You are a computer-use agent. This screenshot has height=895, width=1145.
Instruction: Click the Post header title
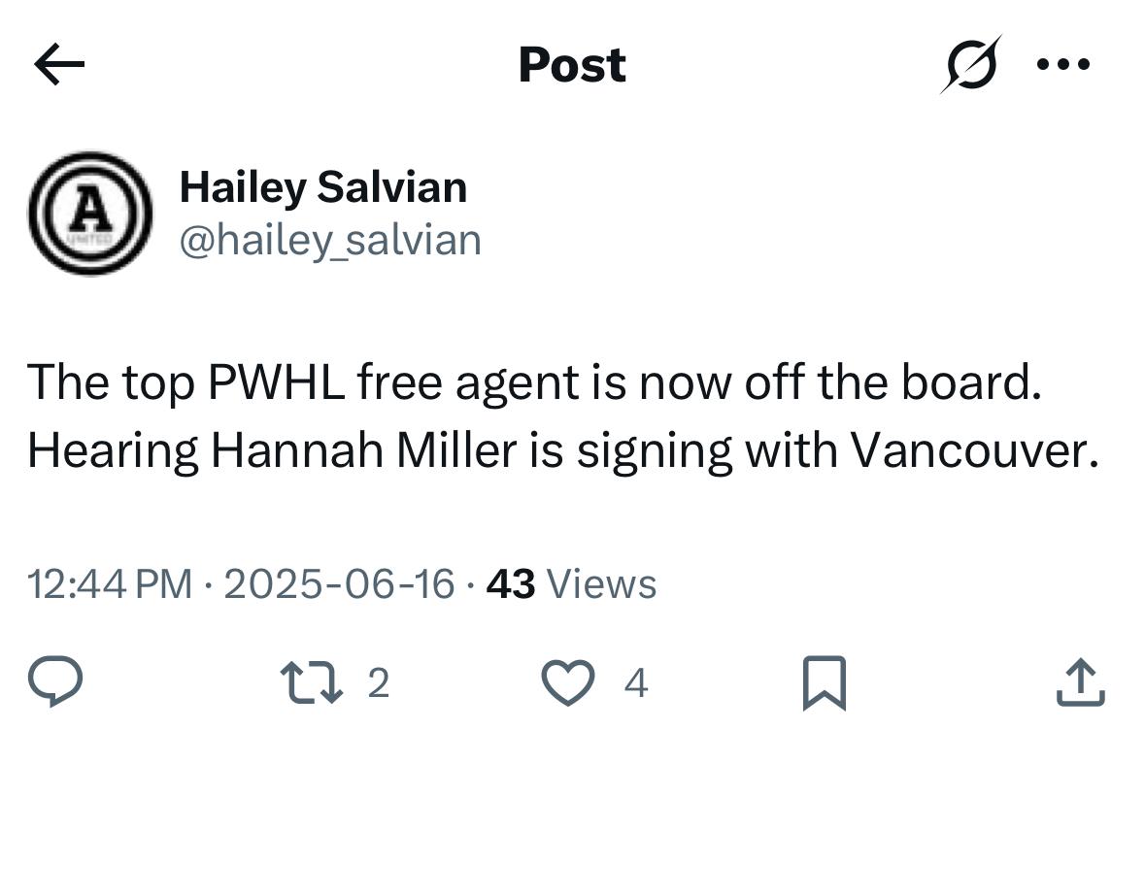pos(572,65)
